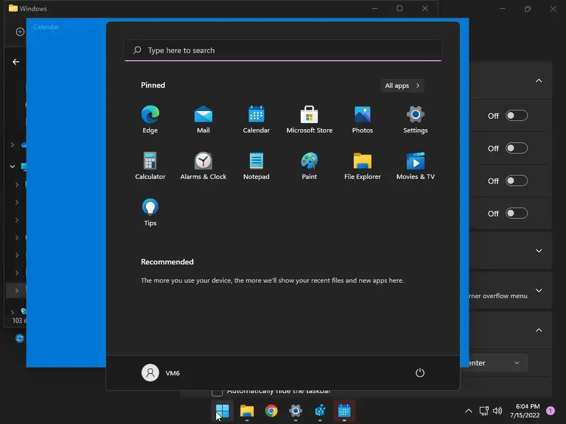
Task: Launch Google Chrome from taskbar
Action: (x=271, y=411)
